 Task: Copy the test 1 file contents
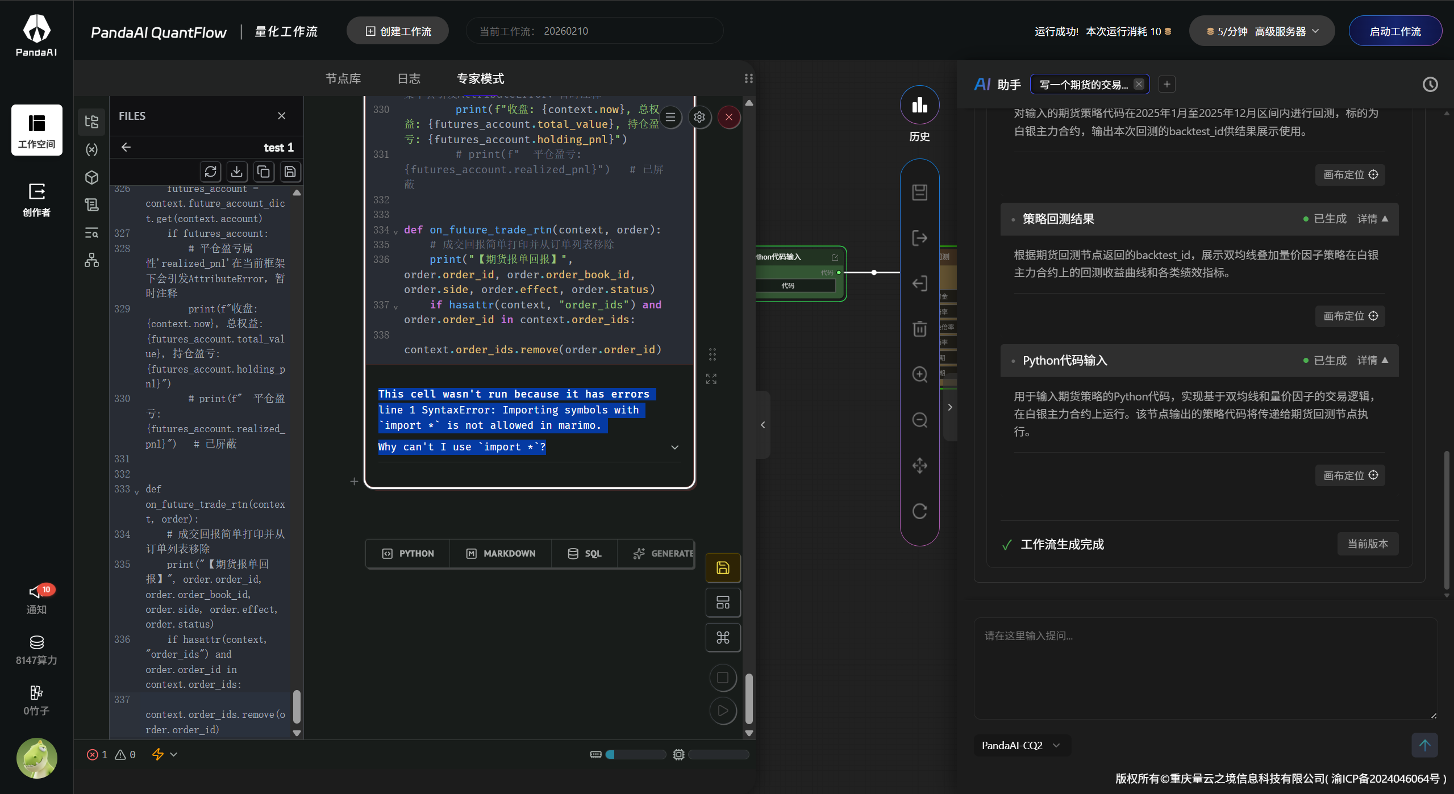(x=264, y=172)
